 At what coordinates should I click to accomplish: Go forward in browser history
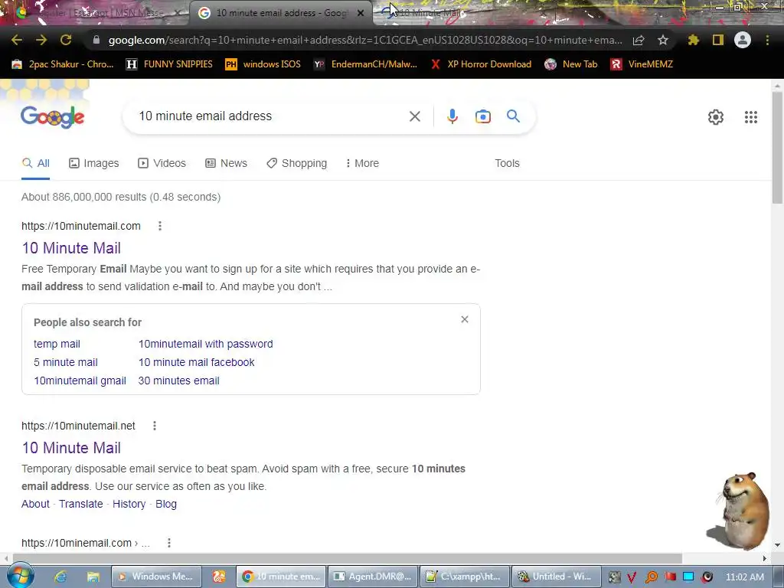(x=41, y=40)
